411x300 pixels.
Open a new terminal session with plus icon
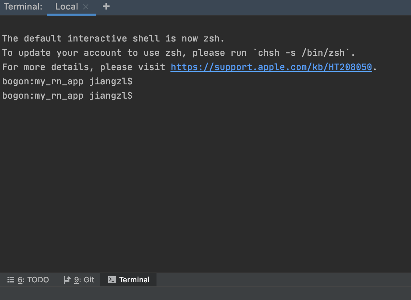click(x=106, y=6)
